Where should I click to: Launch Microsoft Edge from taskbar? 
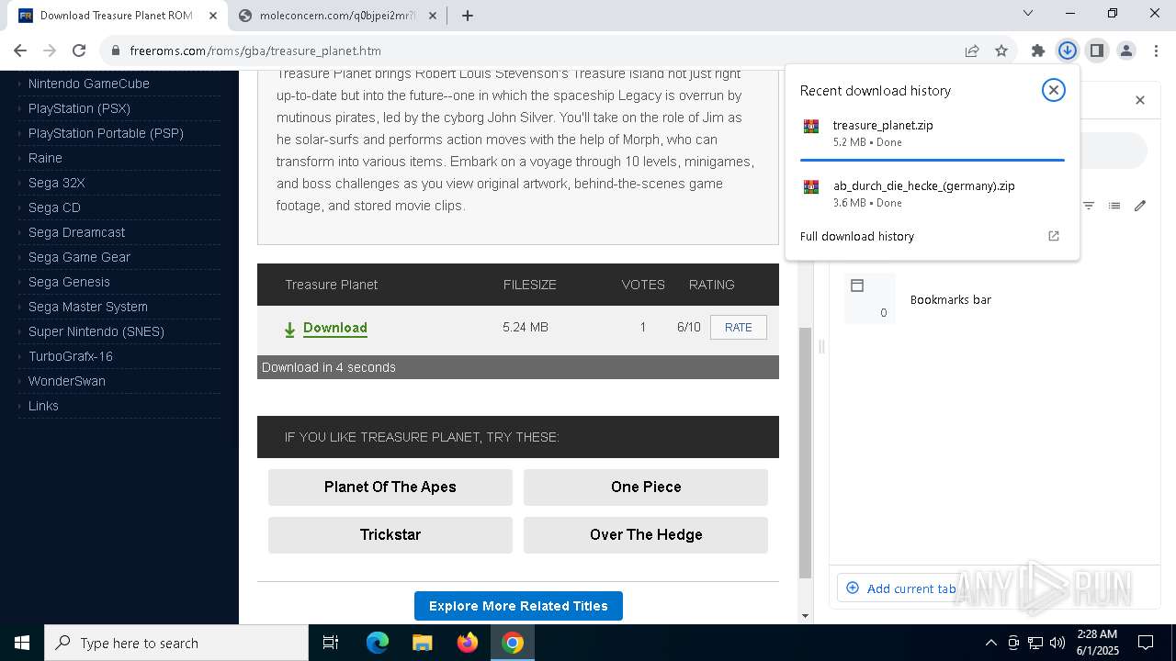point(378,643)
